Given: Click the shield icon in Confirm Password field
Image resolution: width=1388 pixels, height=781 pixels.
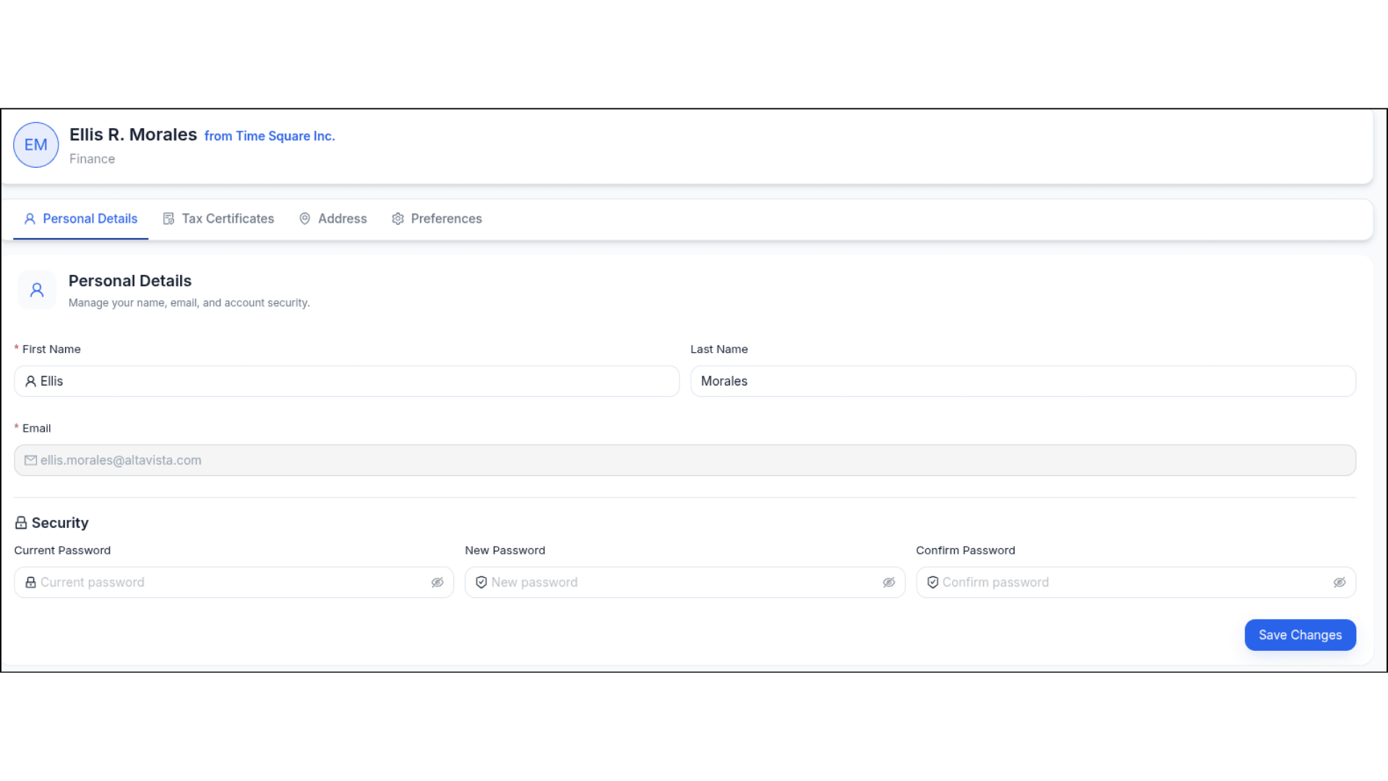Looking at the screenshot, I should coord(933,582).
